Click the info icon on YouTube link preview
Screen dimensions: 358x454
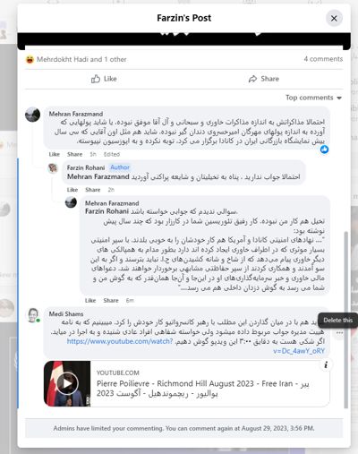326,364
